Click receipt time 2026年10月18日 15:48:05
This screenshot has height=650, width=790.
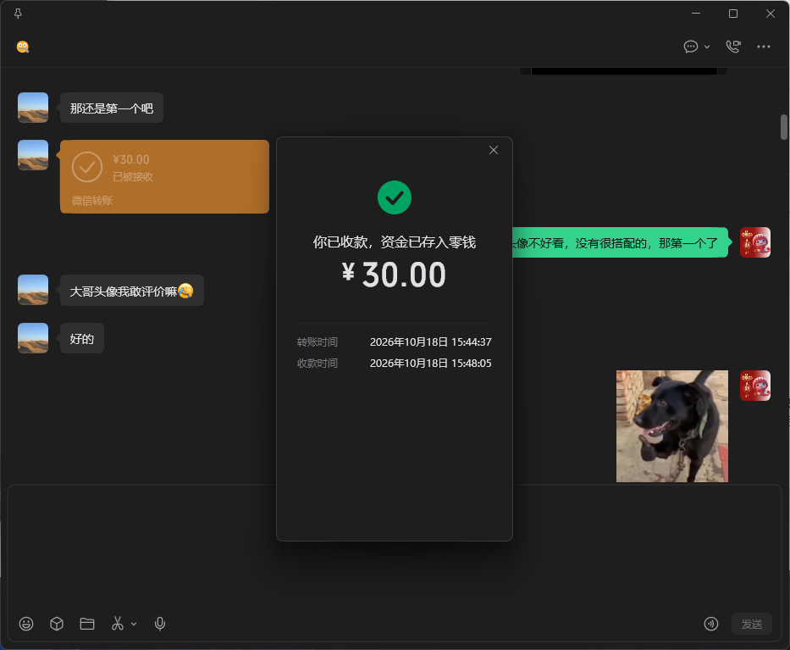point(431,363)
